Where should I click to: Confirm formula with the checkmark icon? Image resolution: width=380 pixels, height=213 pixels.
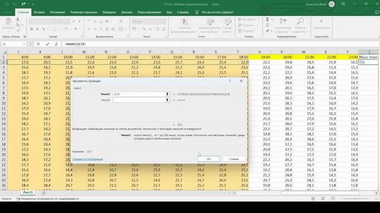[47, 44]
